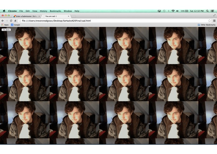Enter fullscreen via window corner arrows
This screenshot has width=217, height=154.
tap(215, 15)
